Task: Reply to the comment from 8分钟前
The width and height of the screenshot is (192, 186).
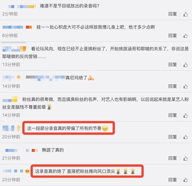Action: pyautogui.click(x=173, y=36)
